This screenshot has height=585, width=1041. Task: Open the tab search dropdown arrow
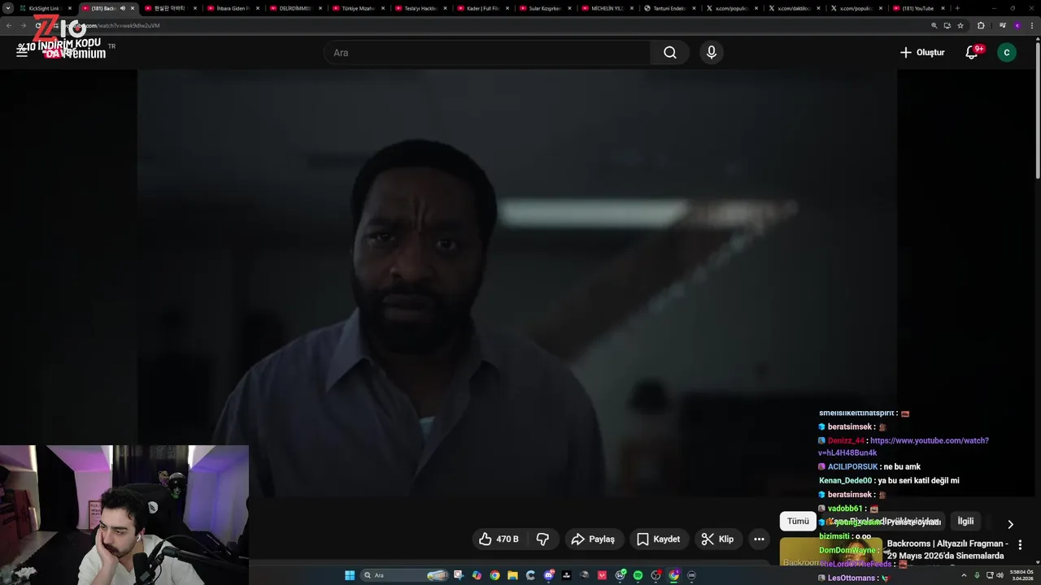coord(8,8)
